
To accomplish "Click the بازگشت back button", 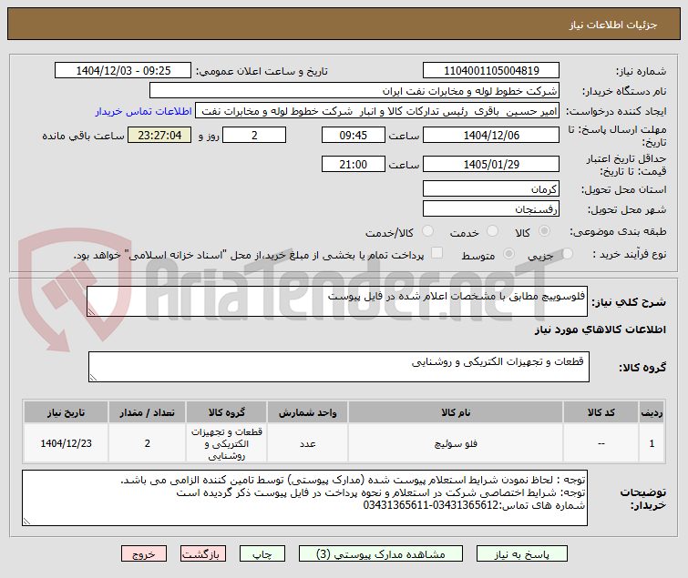I will click(x=202, y=553).
